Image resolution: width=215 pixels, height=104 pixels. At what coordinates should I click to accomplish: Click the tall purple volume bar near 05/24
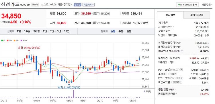[x=74, y=94]
